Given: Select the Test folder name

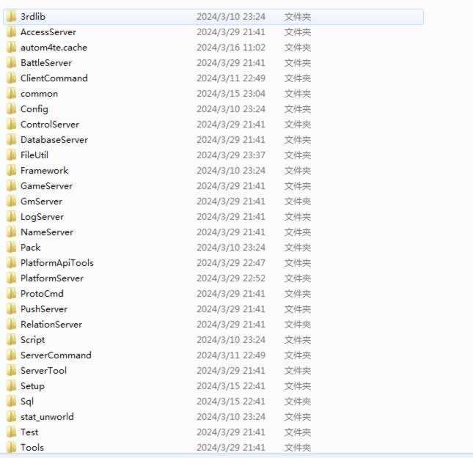Looking at the screenshot, I should click(29, 432).
